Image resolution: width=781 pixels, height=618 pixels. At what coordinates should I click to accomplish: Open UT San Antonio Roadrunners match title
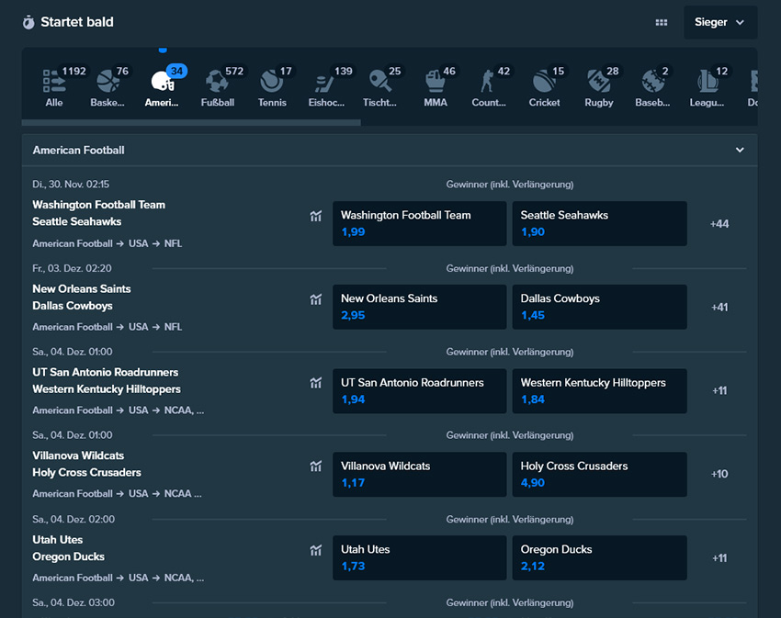click(105, 372)
